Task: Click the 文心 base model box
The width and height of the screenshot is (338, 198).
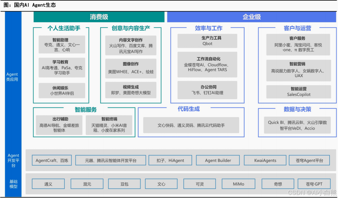Action: coord(161,184)
